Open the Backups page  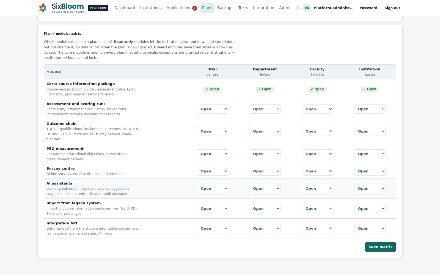pyautogui.click(x=225, y=8)
